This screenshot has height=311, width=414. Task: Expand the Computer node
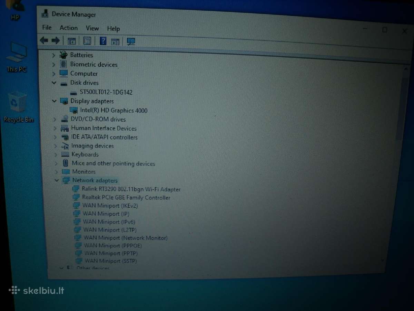[x=53, y=74]
